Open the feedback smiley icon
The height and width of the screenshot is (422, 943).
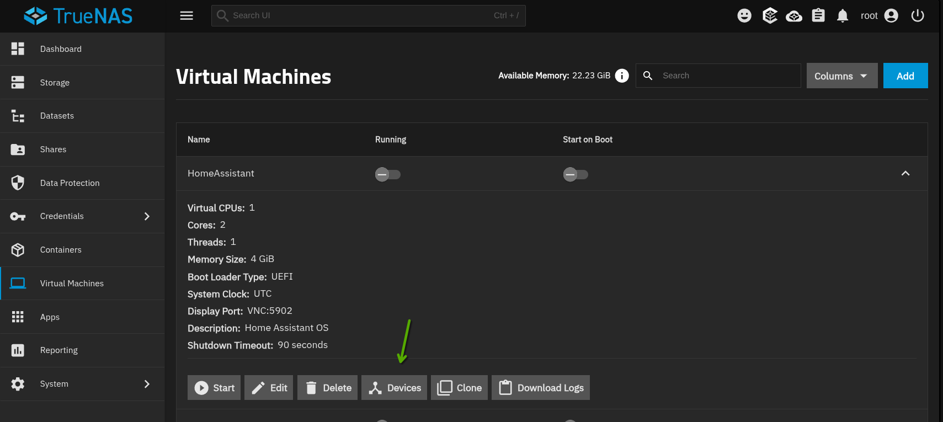point(744,15)
